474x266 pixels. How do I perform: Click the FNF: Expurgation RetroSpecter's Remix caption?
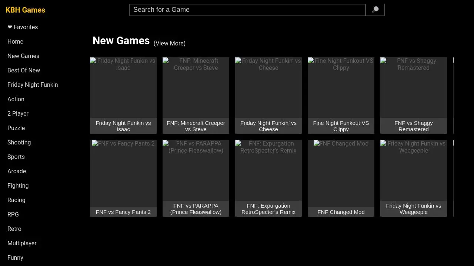point(268,209)
